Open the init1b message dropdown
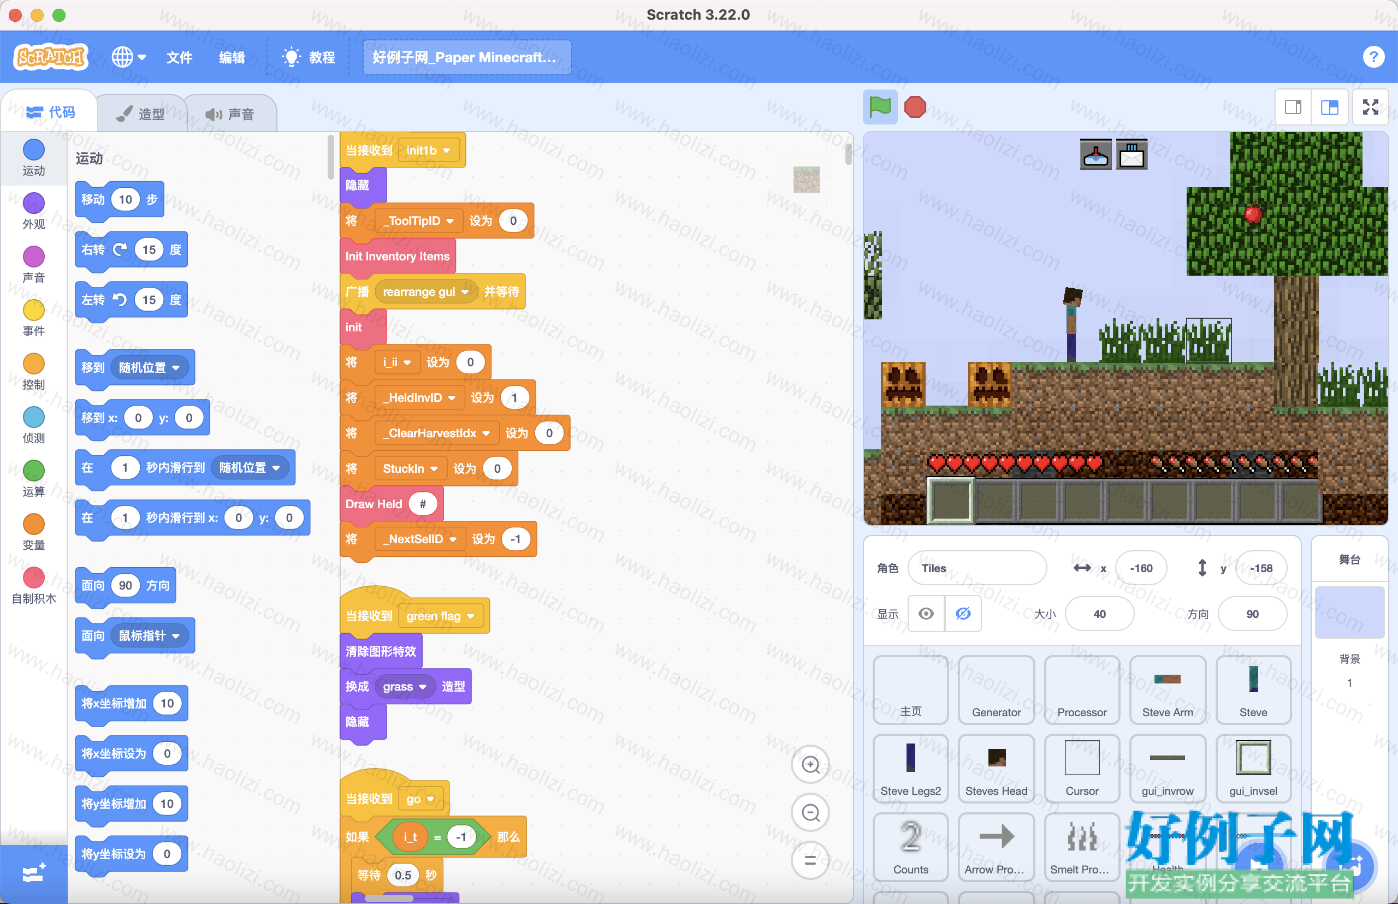Image resolution: width=1398 pixels, height=904 pixels. click(428, 150)
